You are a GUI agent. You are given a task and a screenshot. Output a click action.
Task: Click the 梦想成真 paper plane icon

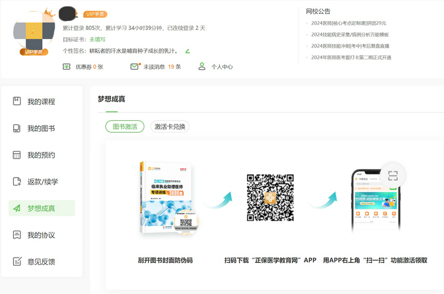17,209
